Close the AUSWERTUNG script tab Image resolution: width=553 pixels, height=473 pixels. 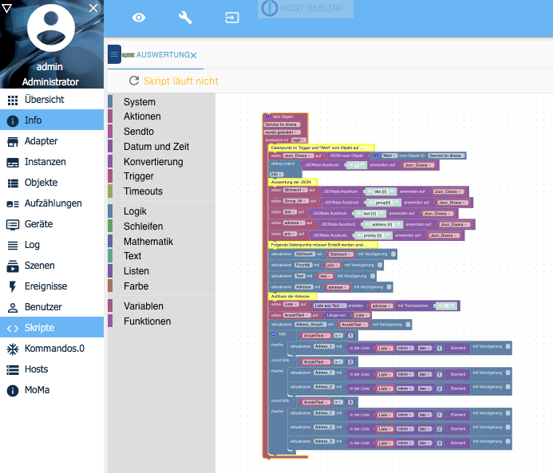click(x=194, y=55)
